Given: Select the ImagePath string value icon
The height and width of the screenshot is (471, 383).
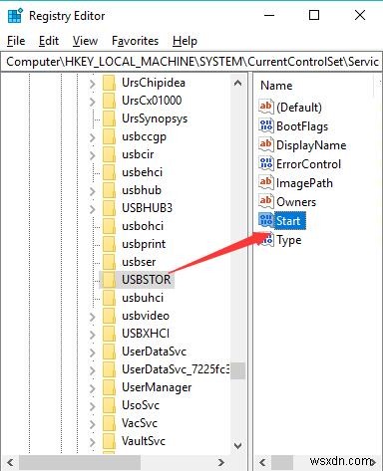Looking at the screenshot, I should tap(266, 182).
